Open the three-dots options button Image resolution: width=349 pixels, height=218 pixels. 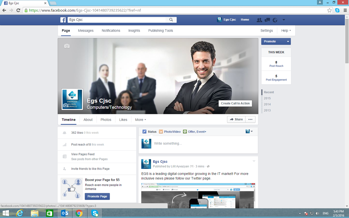click(250, 119)
